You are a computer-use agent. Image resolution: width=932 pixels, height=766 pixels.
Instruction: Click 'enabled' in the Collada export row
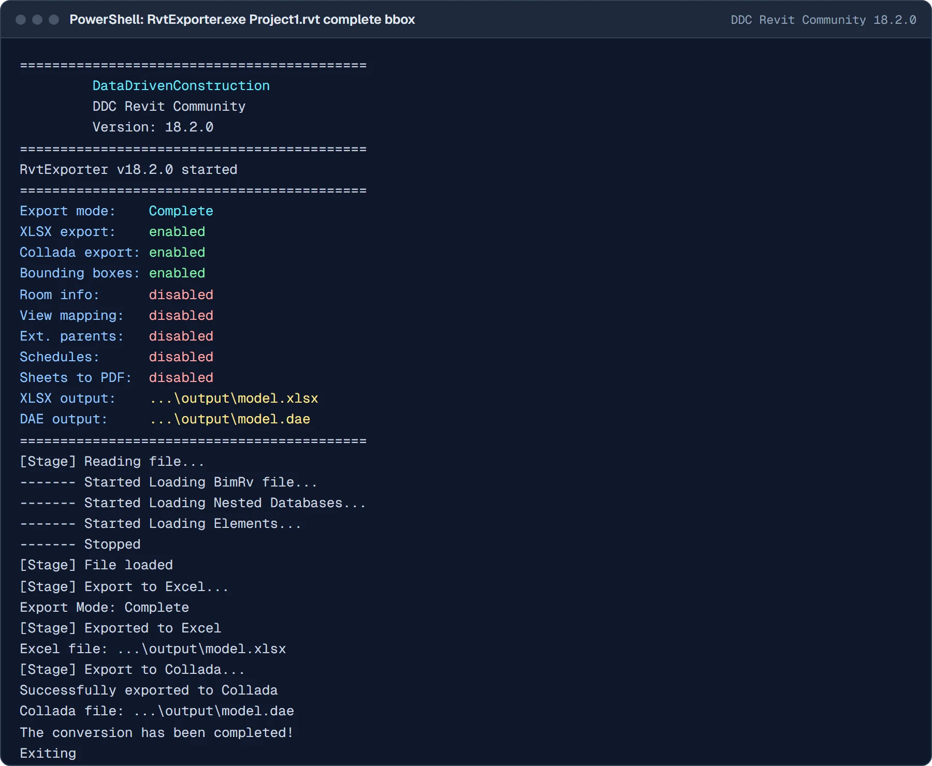coord(177,253)
